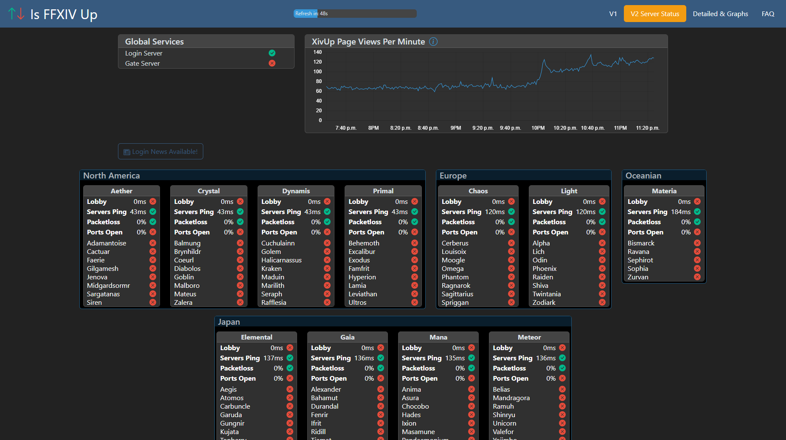
Task: Click the Elemental Servers Ping green check icon
Action: point(290,358)
